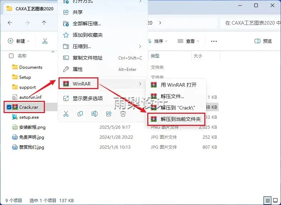The image size is (281, 205).
Task: Collapse the 名称 column sort arrow
Action: point(53,52)
